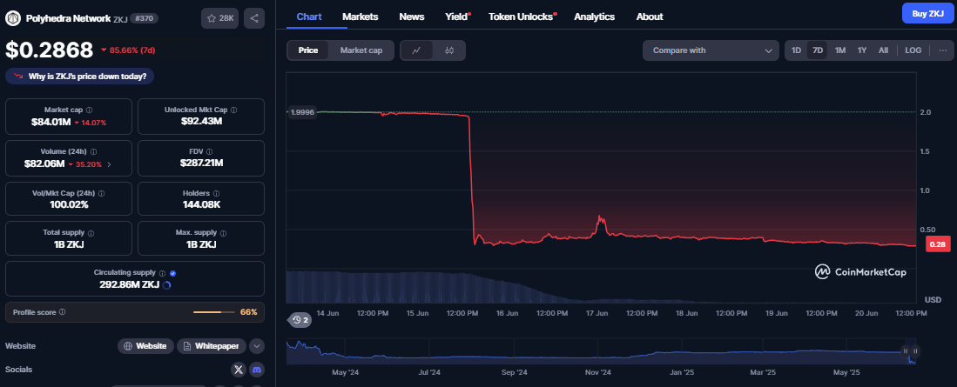The height and width of the screenshot is (387, 957).
Task: Click the Max. supply info icon
Action: [223, 233]
